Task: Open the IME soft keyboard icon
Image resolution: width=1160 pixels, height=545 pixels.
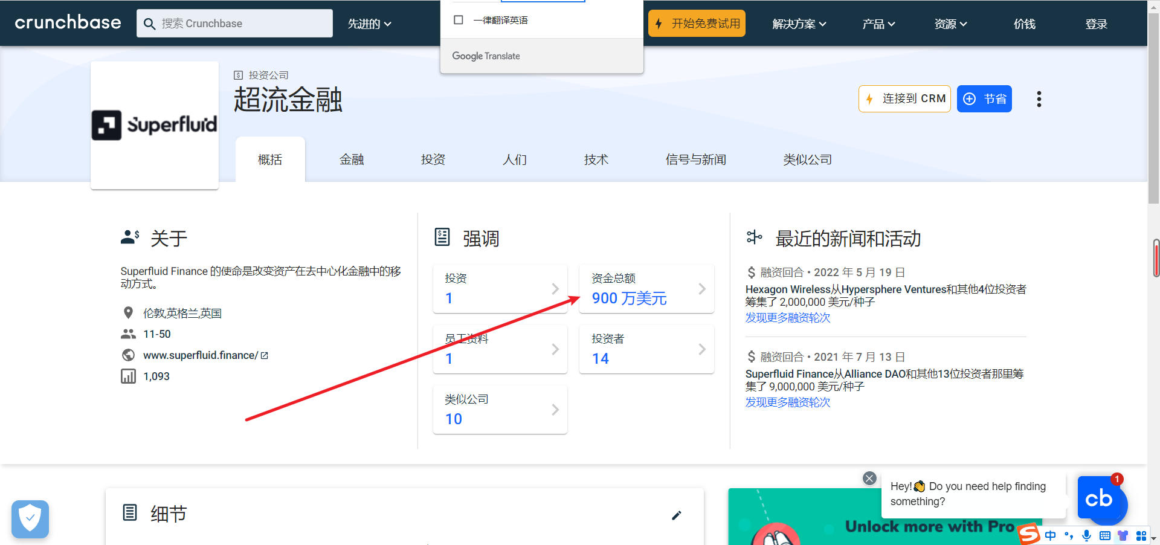Action: point(1105,535)
